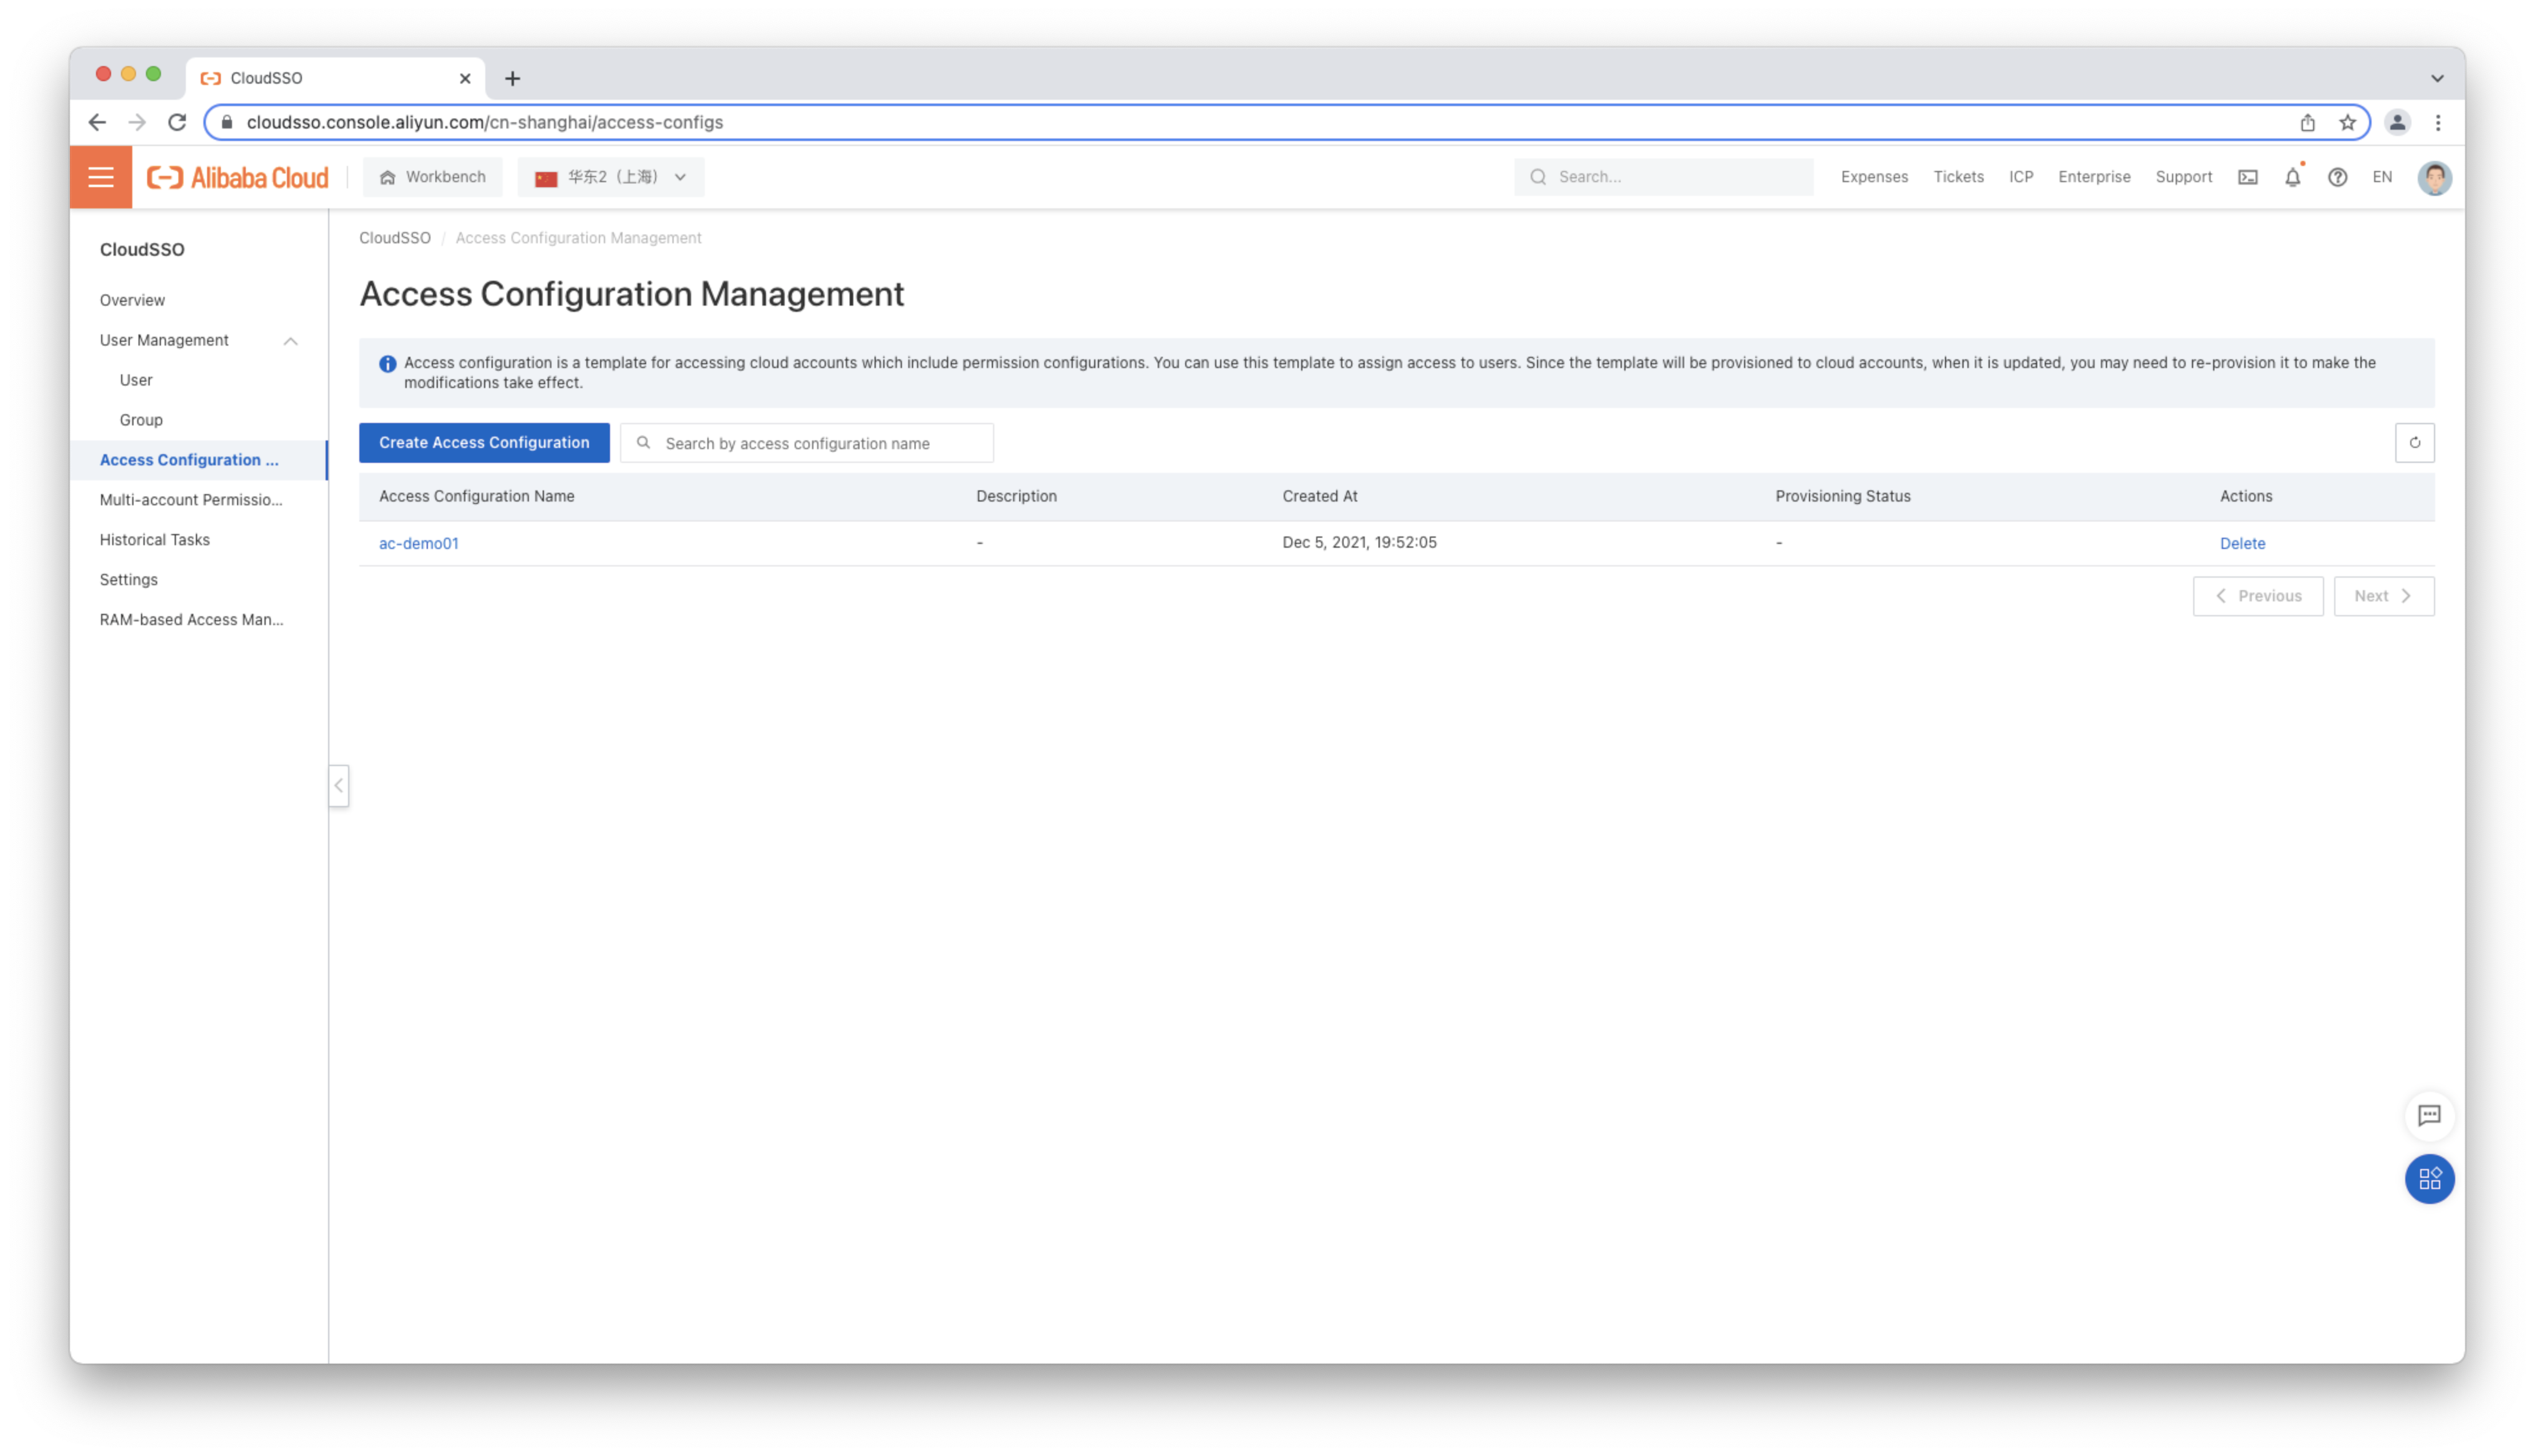Open the hamburger navigation menu
The image size is (2535, 1456).
[101, 177]
